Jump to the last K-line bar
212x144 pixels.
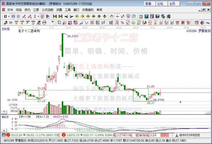tap(60, 16)
